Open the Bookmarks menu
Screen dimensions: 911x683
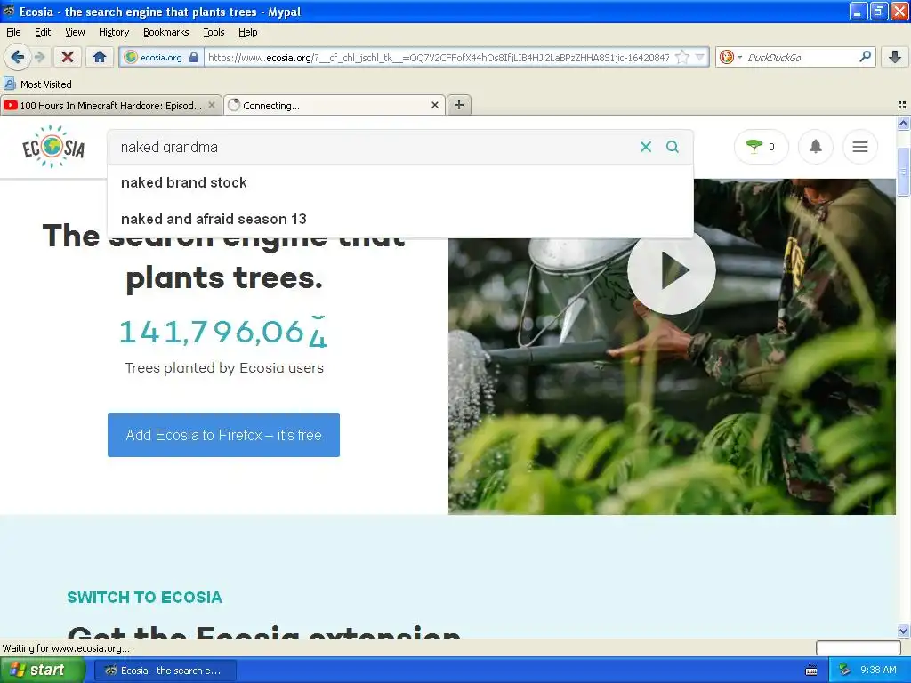tap(165, 32)
